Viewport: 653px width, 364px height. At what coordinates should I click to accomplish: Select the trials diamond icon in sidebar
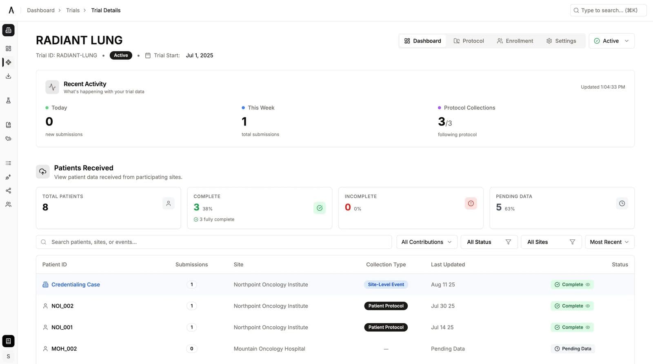(x=8, y=63)
